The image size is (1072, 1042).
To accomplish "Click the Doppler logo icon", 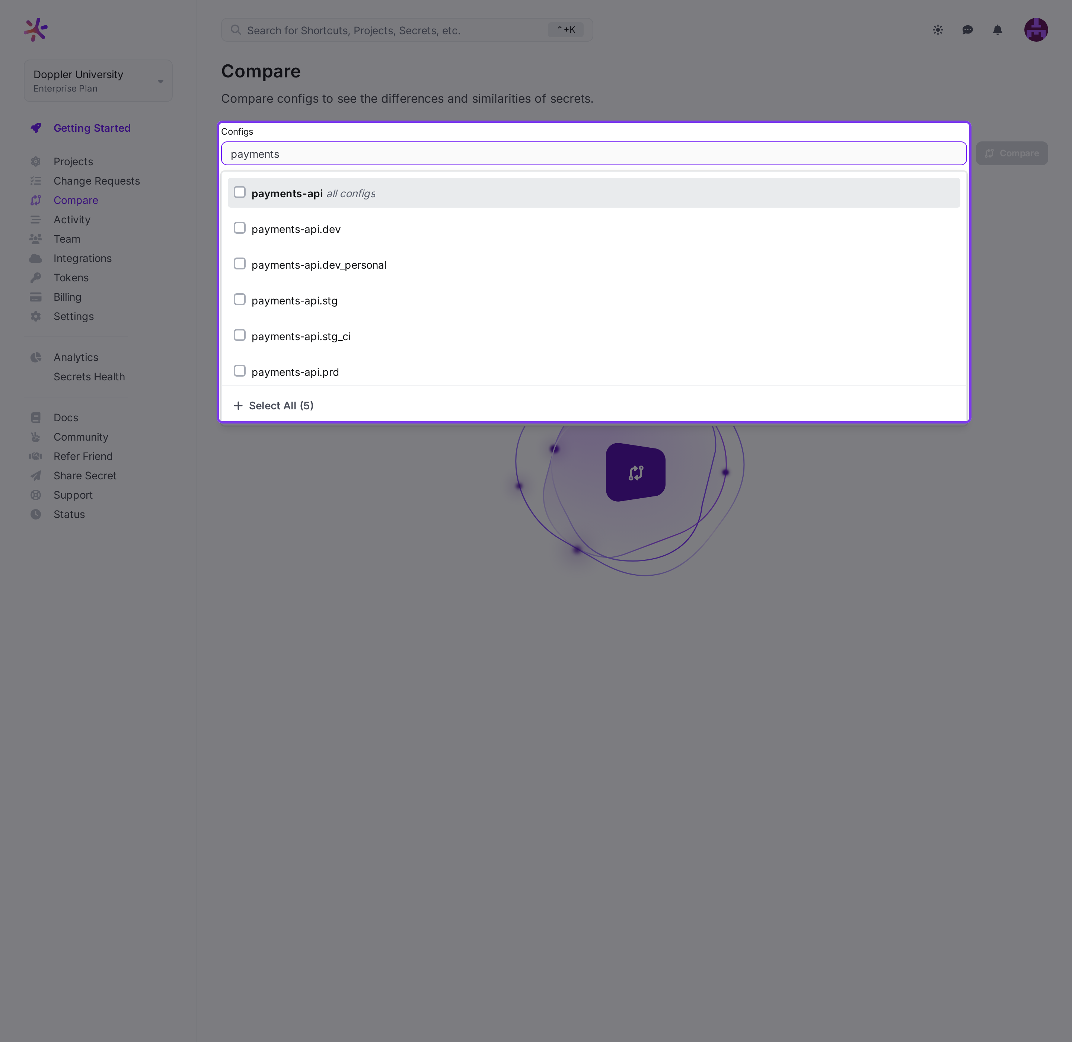I will tap(36, 29).
